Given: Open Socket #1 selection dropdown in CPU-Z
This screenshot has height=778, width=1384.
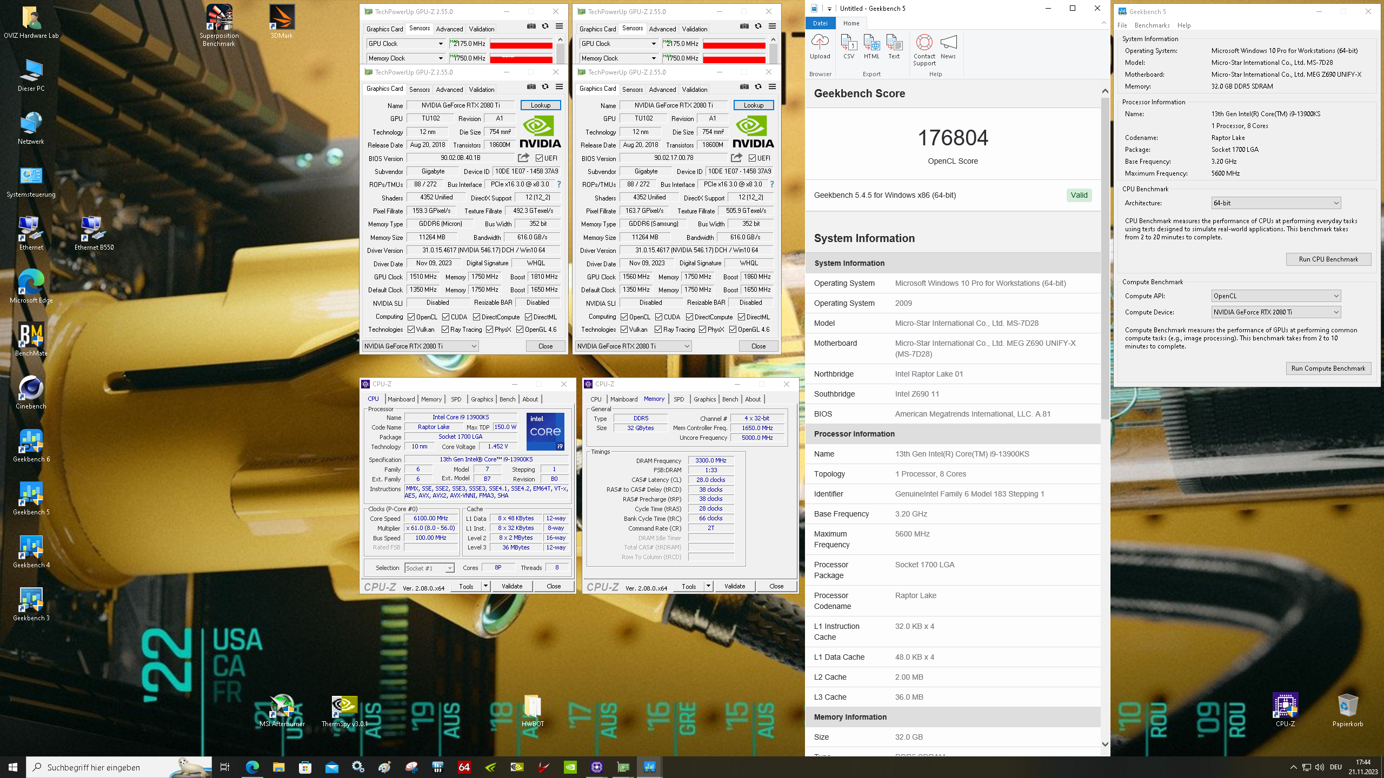Looking at the screenshot, I should (x=429, y=568).
